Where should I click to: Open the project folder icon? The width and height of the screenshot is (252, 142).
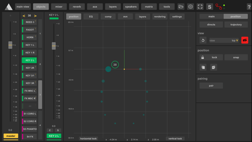[181, 7]
